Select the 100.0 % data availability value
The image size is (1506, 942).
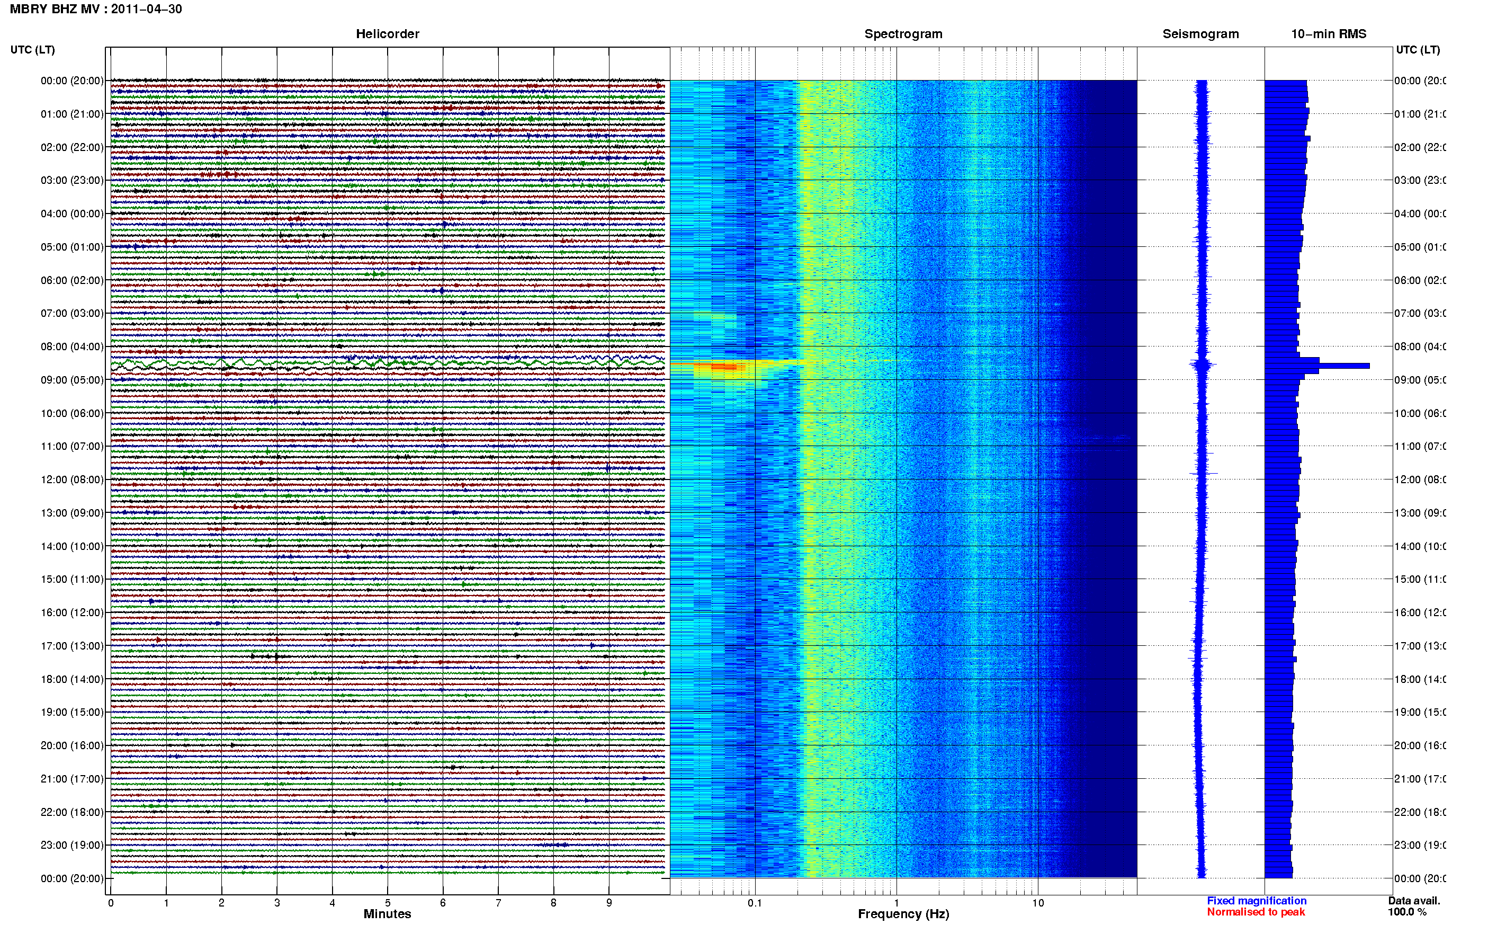[1407, 912]
